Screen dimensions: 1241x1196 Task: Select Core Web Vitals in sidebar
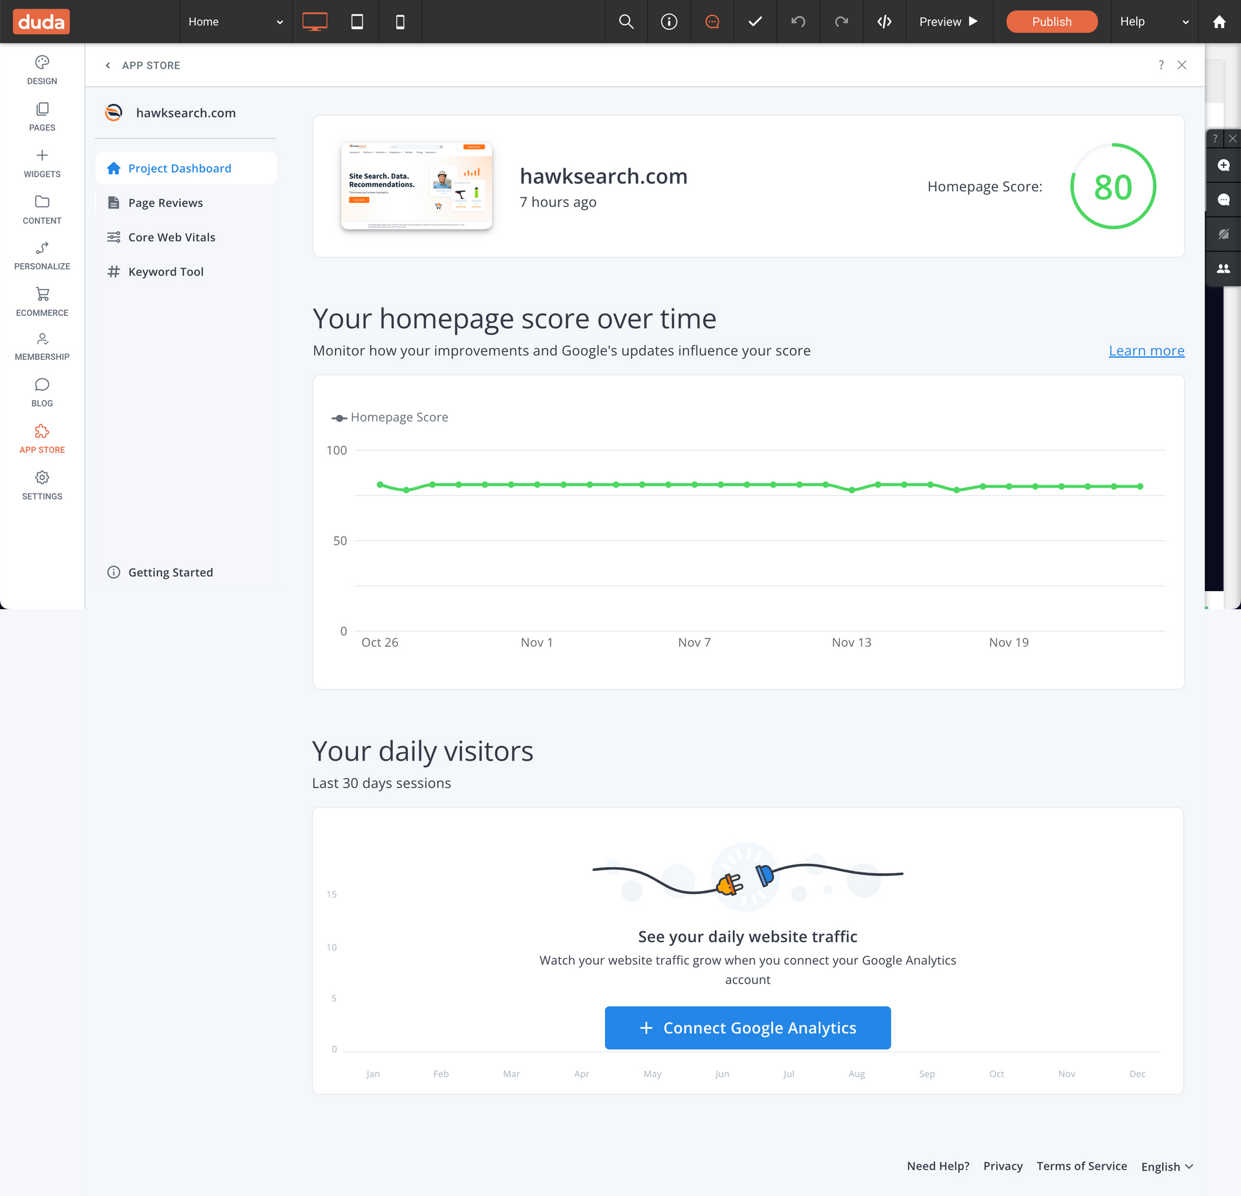click(x=171, y=237)
